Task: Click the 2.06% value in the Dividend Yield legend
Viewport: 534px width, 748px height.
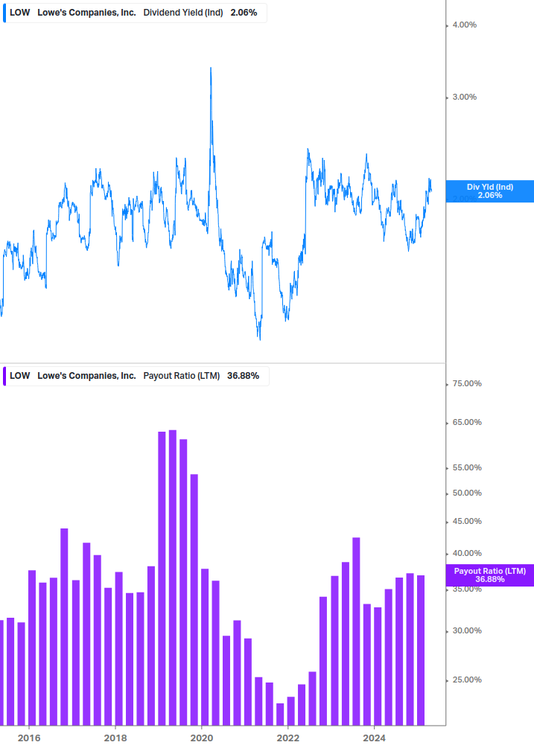Action: (244, 13)
